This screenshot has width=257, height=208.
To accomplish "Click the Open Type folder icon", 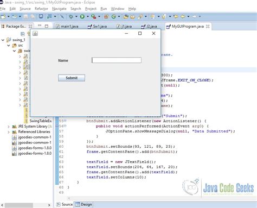I will [x=126, y=17].
